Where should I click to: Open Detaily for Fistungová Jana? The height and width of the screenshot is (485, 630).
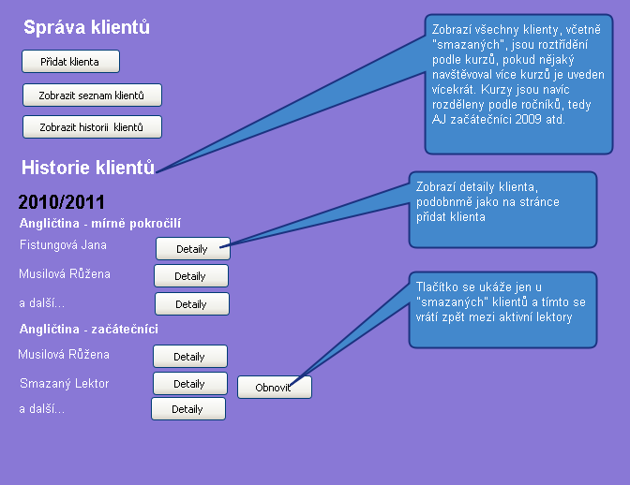pyautogui.click(x=192, y=249)
